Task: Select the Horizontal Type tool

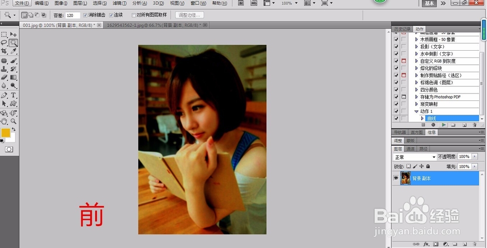Action: click(x=13, y=95)
